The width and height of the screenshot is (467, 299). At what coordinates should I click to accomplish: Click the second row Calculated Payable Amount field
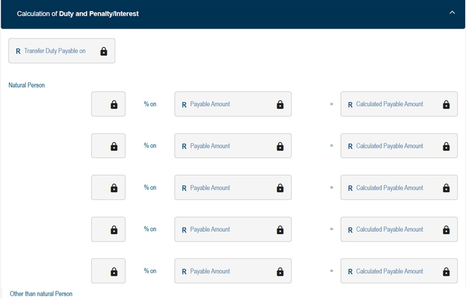click(390, 146)
